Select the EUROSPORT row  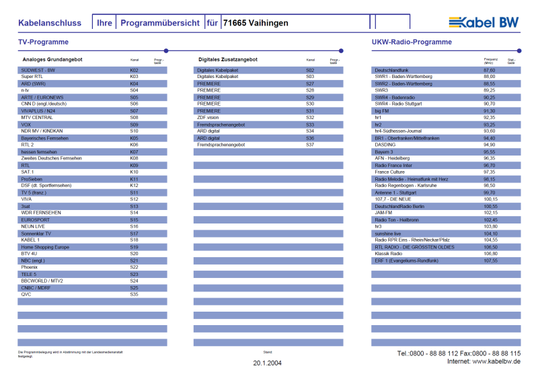coord(92,220)
